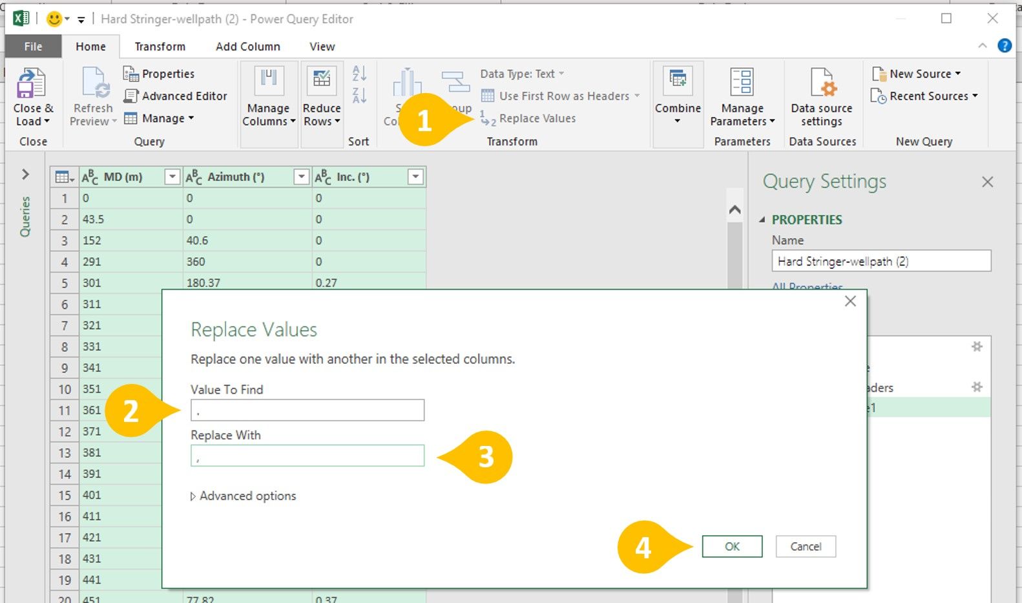Open the Add Column tab
1022x603 pixels.
(x=247, y=47)
